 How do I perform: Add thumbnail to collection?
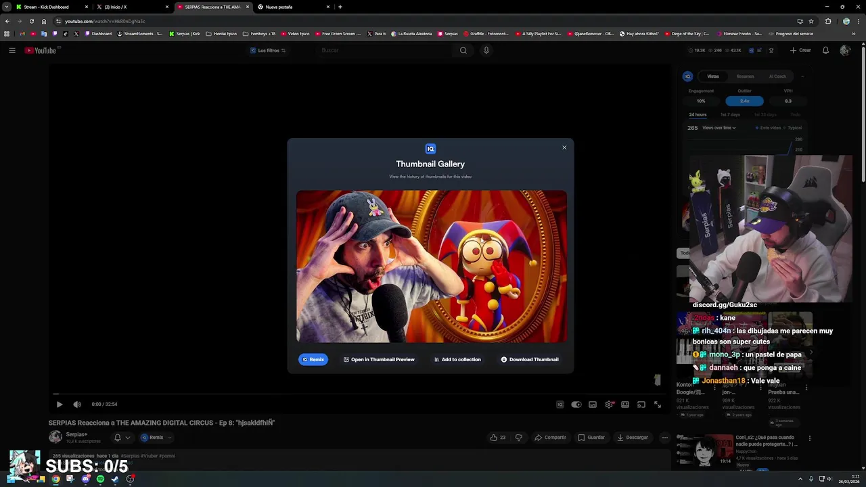(x=457, y=360)
